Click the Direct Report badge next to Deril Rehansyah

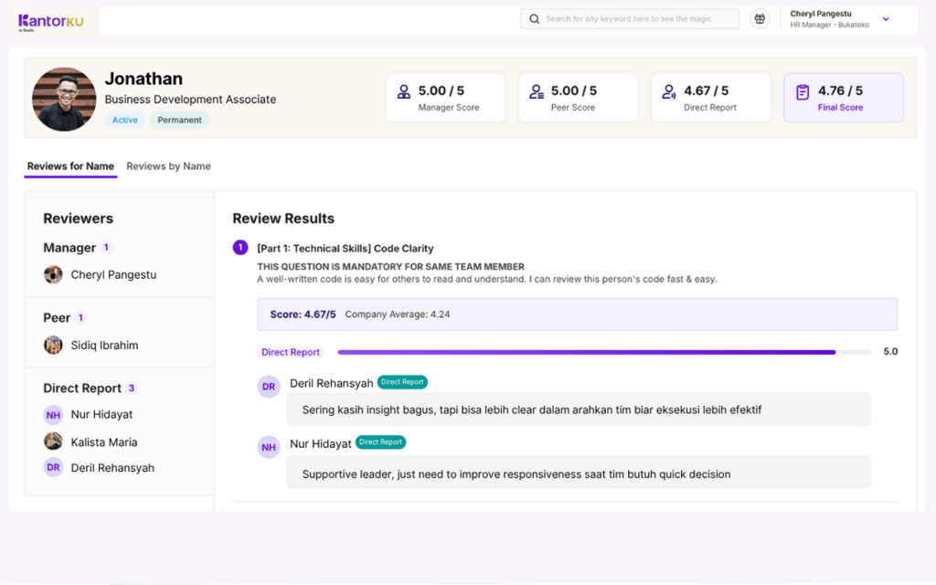click(402, 382)
